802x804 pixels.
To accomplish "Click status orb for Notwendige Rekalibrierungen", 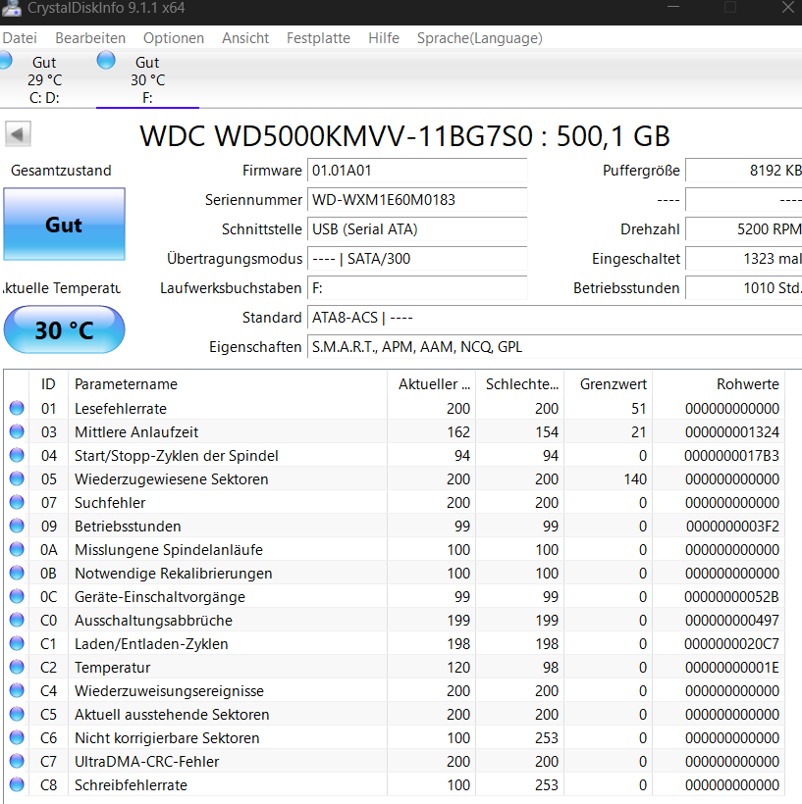I will (x=17, y=573).
